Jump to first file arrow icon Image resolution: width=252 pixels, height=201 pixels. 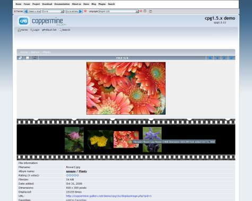point(210,58)
